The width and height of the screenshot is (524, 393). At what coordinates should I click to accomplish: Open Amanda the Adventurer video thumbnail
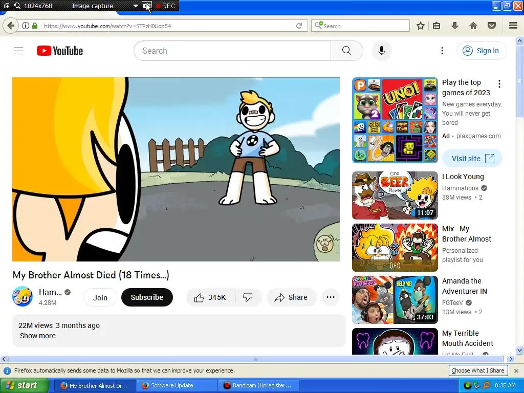click(395, 300)
